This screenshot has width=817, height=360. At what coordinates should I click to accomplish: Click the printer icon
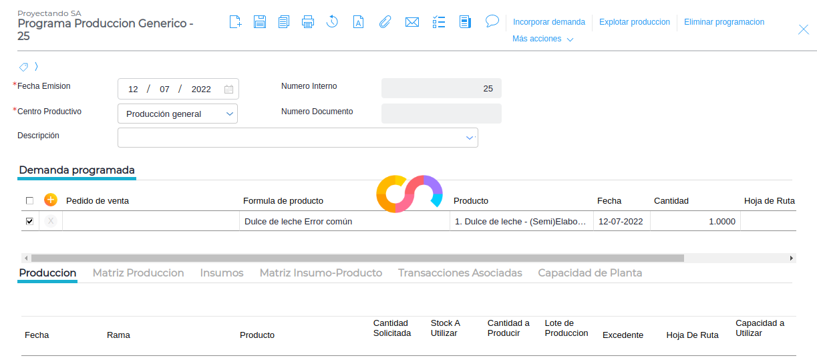pyautogui.click(x=308, y=22)
